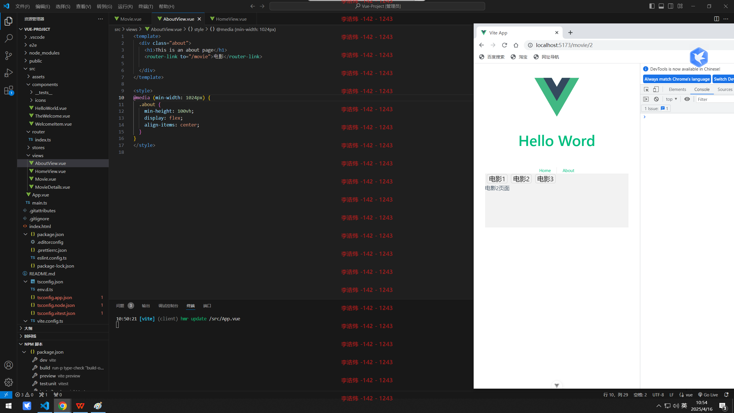Open explorer panel more actions menu
Image resolution: width=734 pixels, height=413 pixels.
coord(100,19)
